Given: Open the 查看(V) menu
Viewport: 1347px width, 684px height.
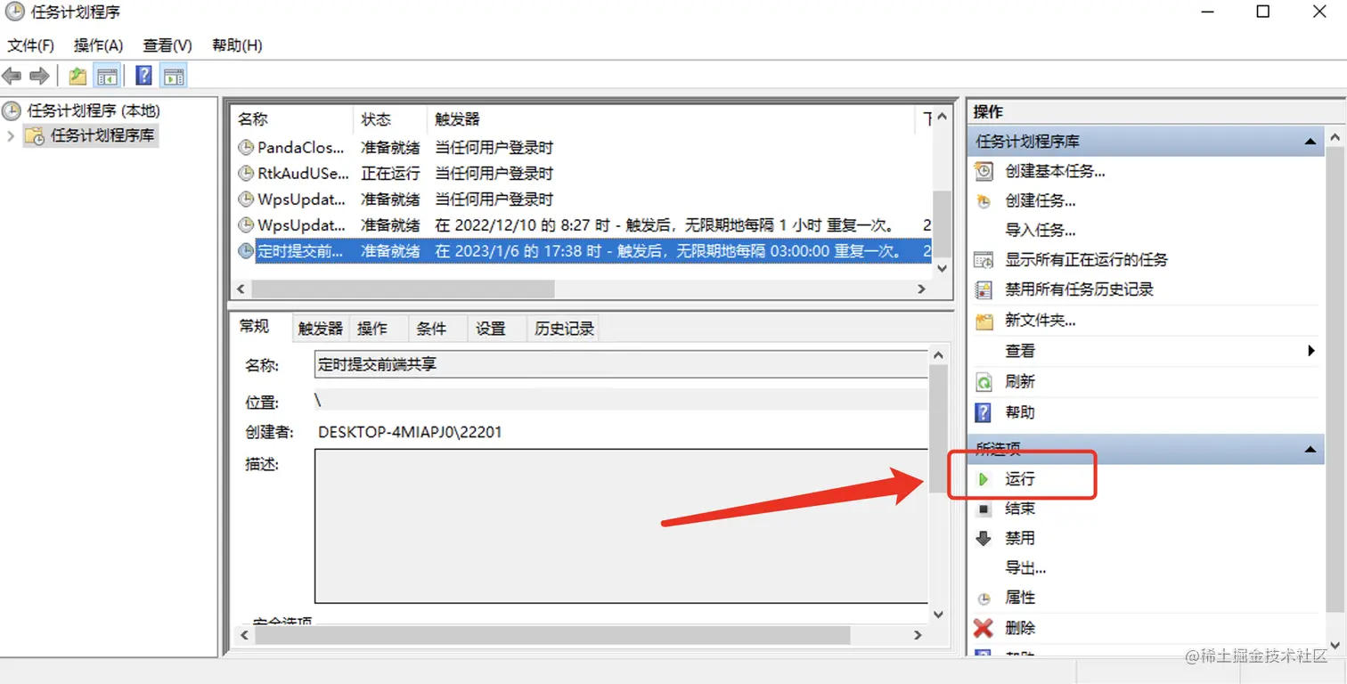Looking at the screenshot, I should [x=167, y=45].
